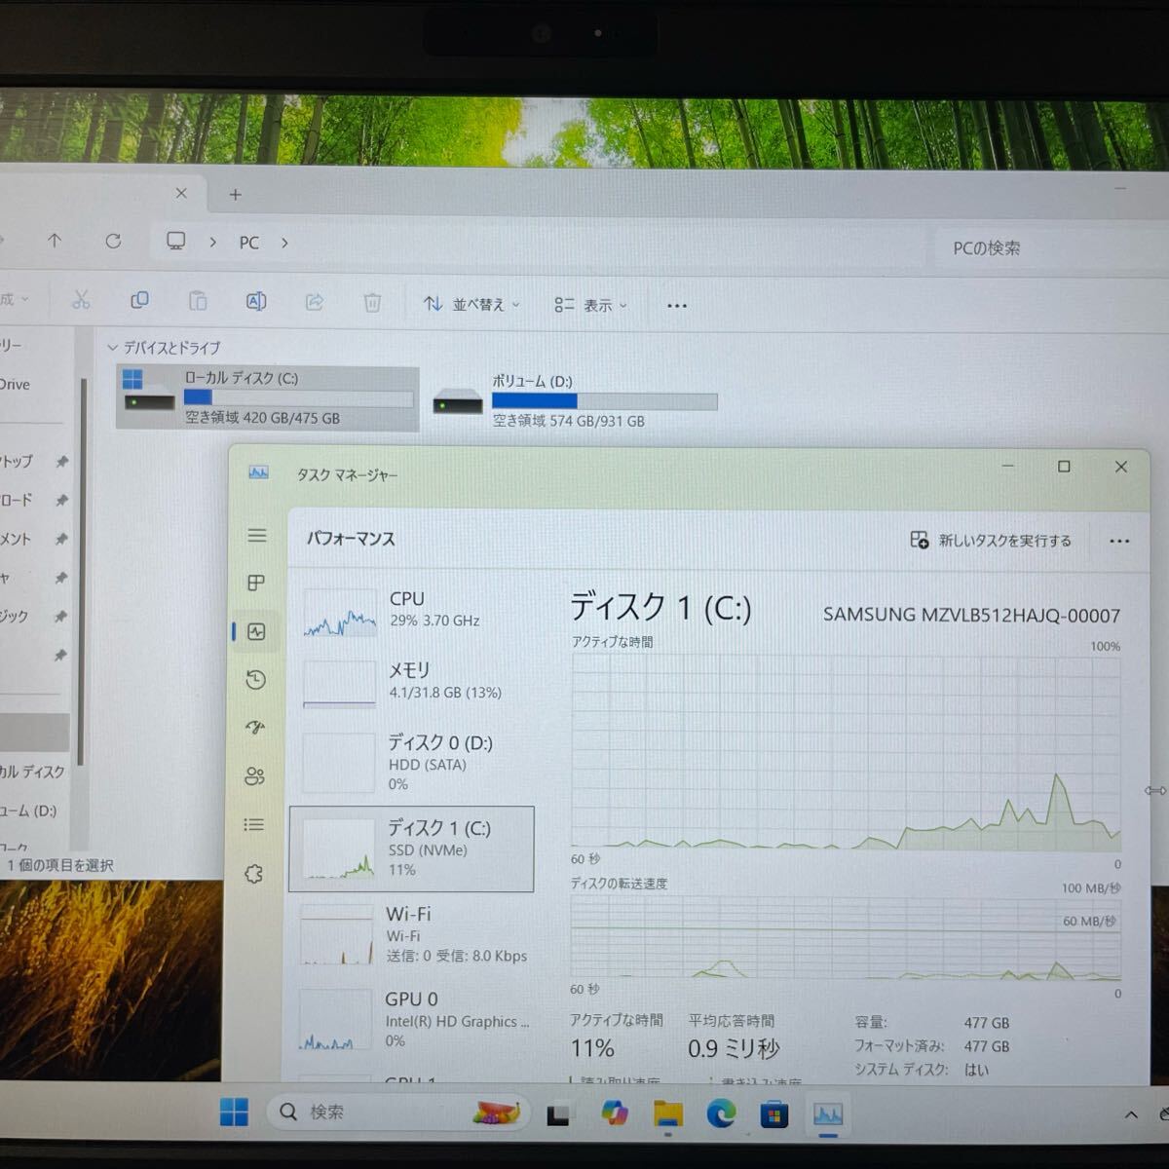Click the Cut scissors icon in Explorer toolbar
The image size is (1169, 1169).
click(81, 300)
